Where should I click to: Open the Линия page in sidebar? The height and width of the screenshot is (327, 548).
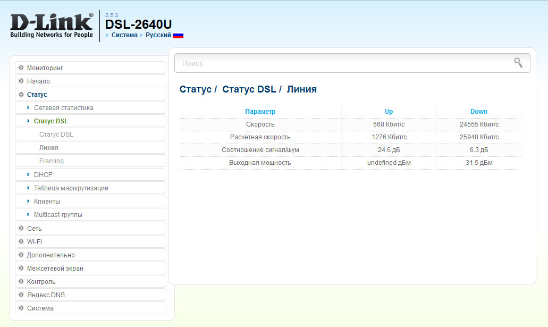pyautogui.click(x=48, y=148)
